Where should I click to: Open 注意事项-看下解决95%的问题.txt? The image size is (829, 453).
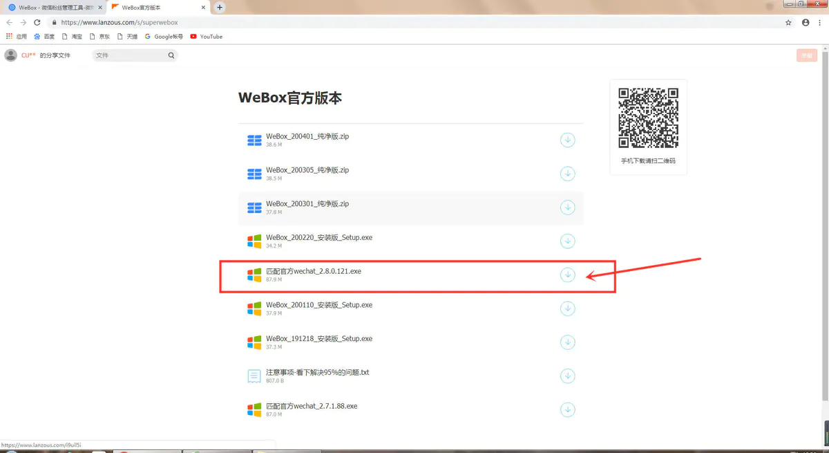click(x=318, y=372)
